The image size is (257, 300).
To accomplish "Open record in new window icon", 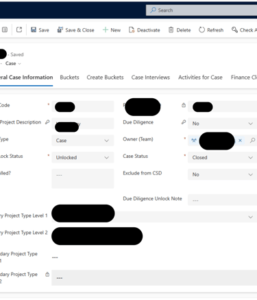I will click(19, 30).
